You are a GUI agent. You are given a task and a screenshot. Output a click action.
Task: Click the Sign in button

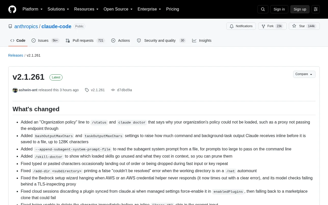[x=279, y=9]
